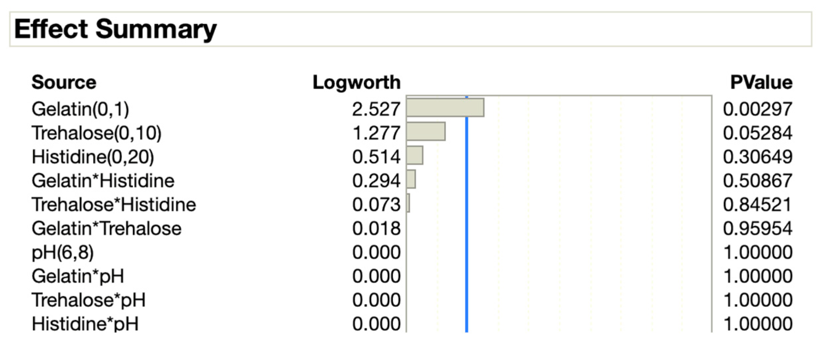The image size is (822, 340).
Task: Click the Logworth value 0.514
Action: coord(376,157)
